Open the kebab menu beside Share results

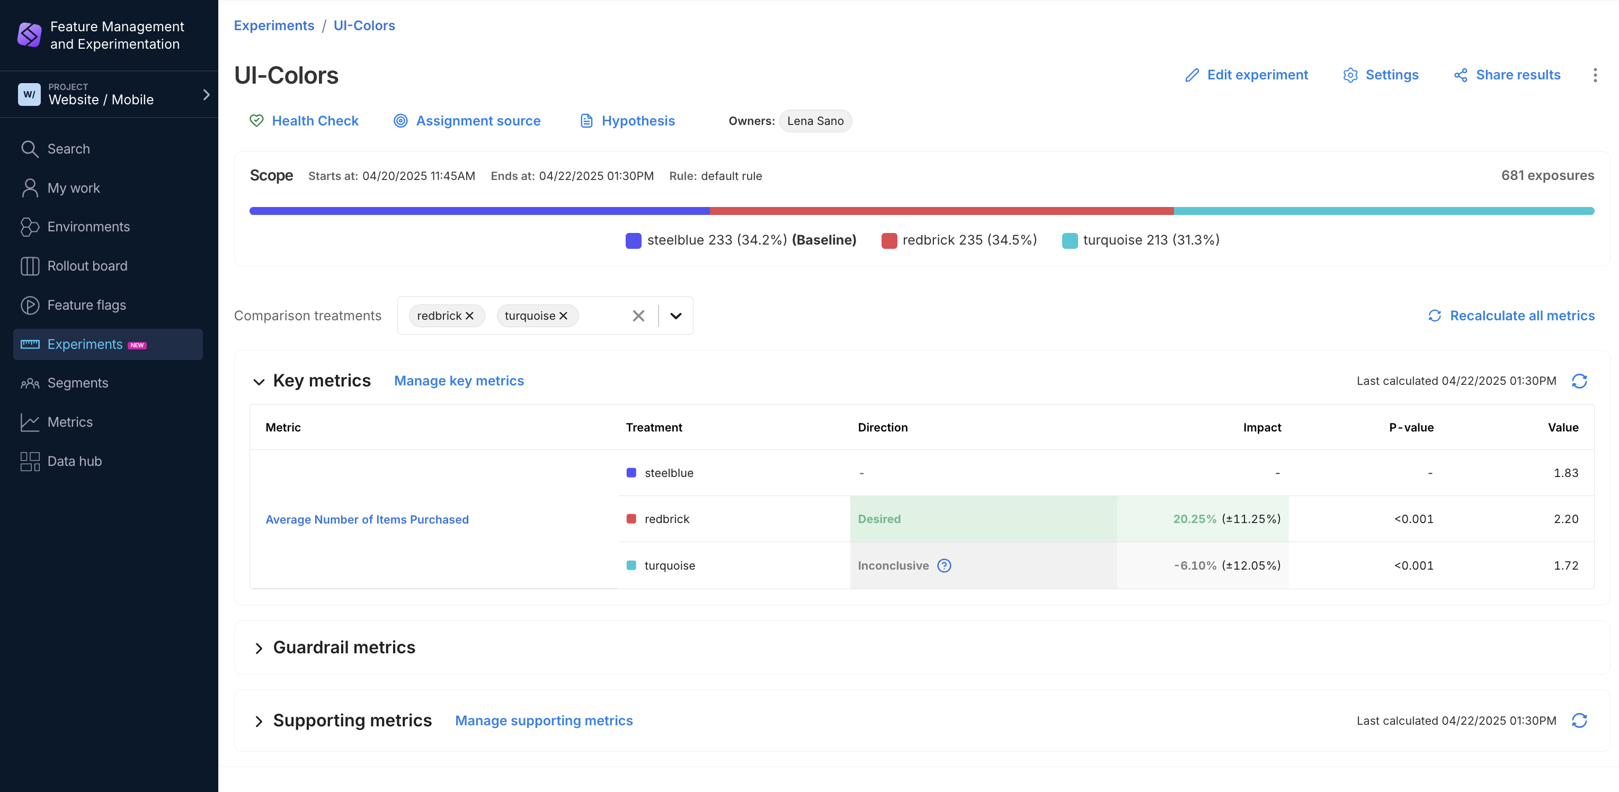pyautogui.click(x=1595, y=75)
